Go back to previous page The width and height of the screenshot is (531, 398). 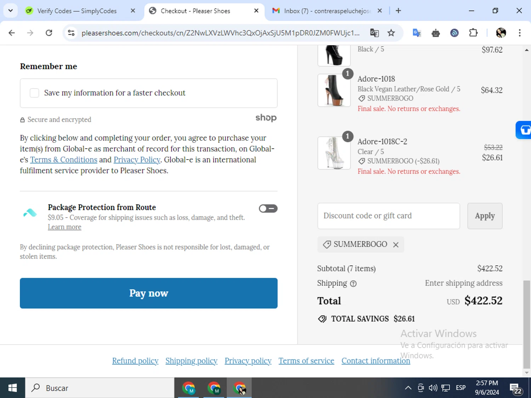pyautogui.click(x=12, y=33)
